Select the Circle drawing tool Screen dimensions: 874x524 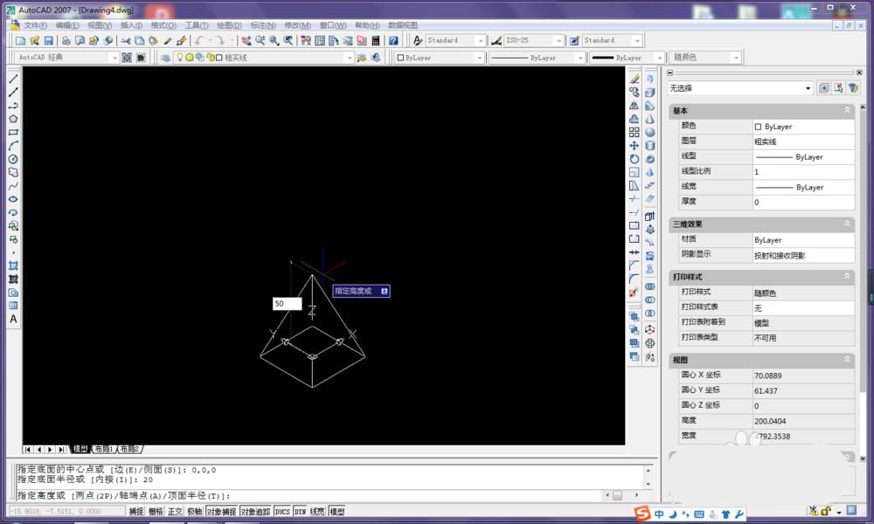pyautogui.click(x=14, y=159)
